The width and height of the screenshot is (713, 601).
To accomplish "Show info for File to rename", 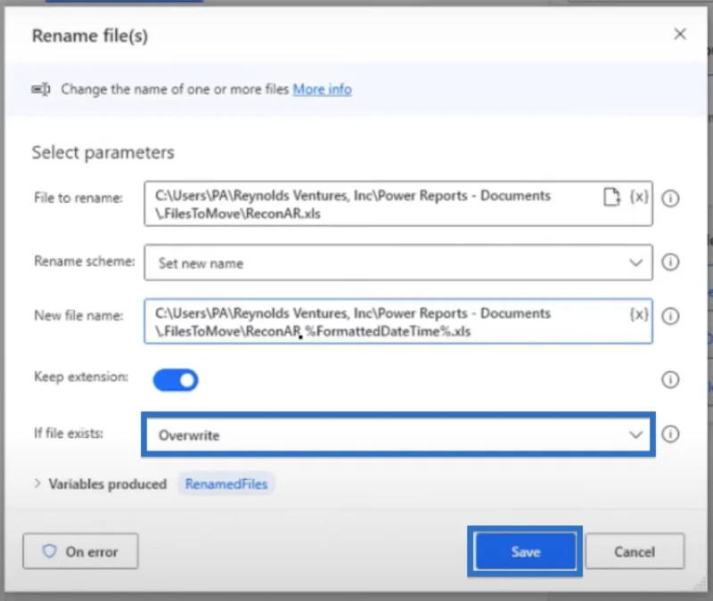I will click(x=670, y=198).
